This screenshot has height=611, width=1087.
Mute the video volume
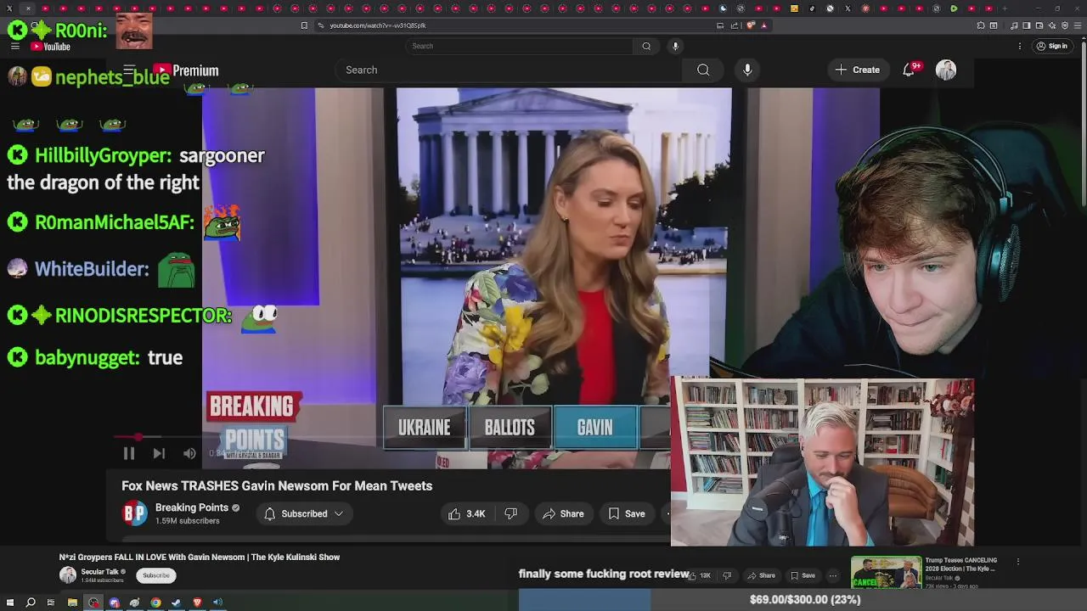coord(189,453)
